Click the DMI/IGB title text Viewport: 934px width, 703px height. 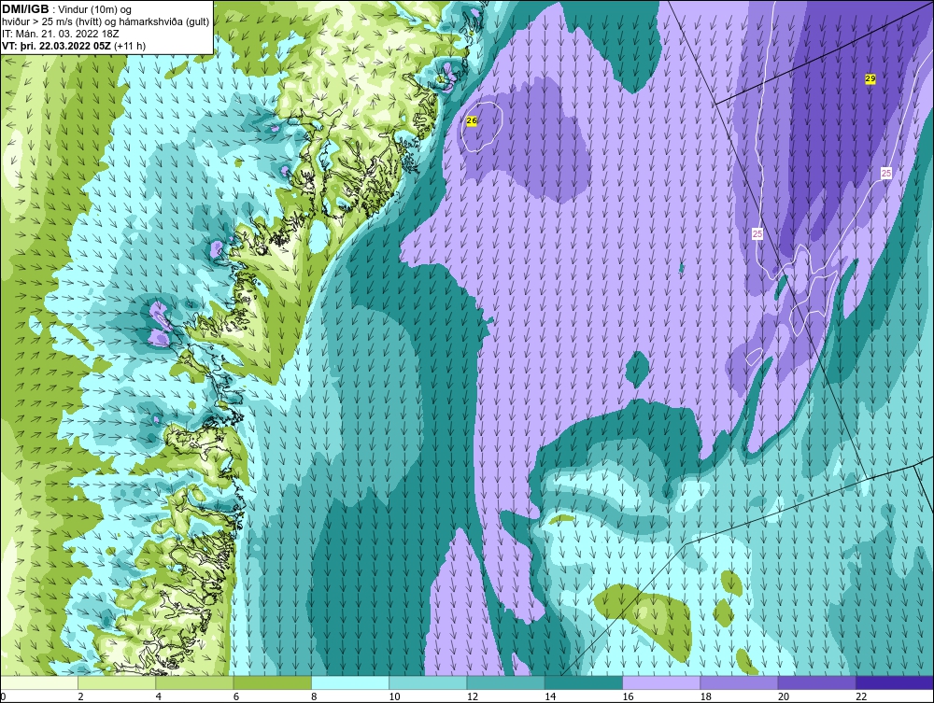(25, 9)
